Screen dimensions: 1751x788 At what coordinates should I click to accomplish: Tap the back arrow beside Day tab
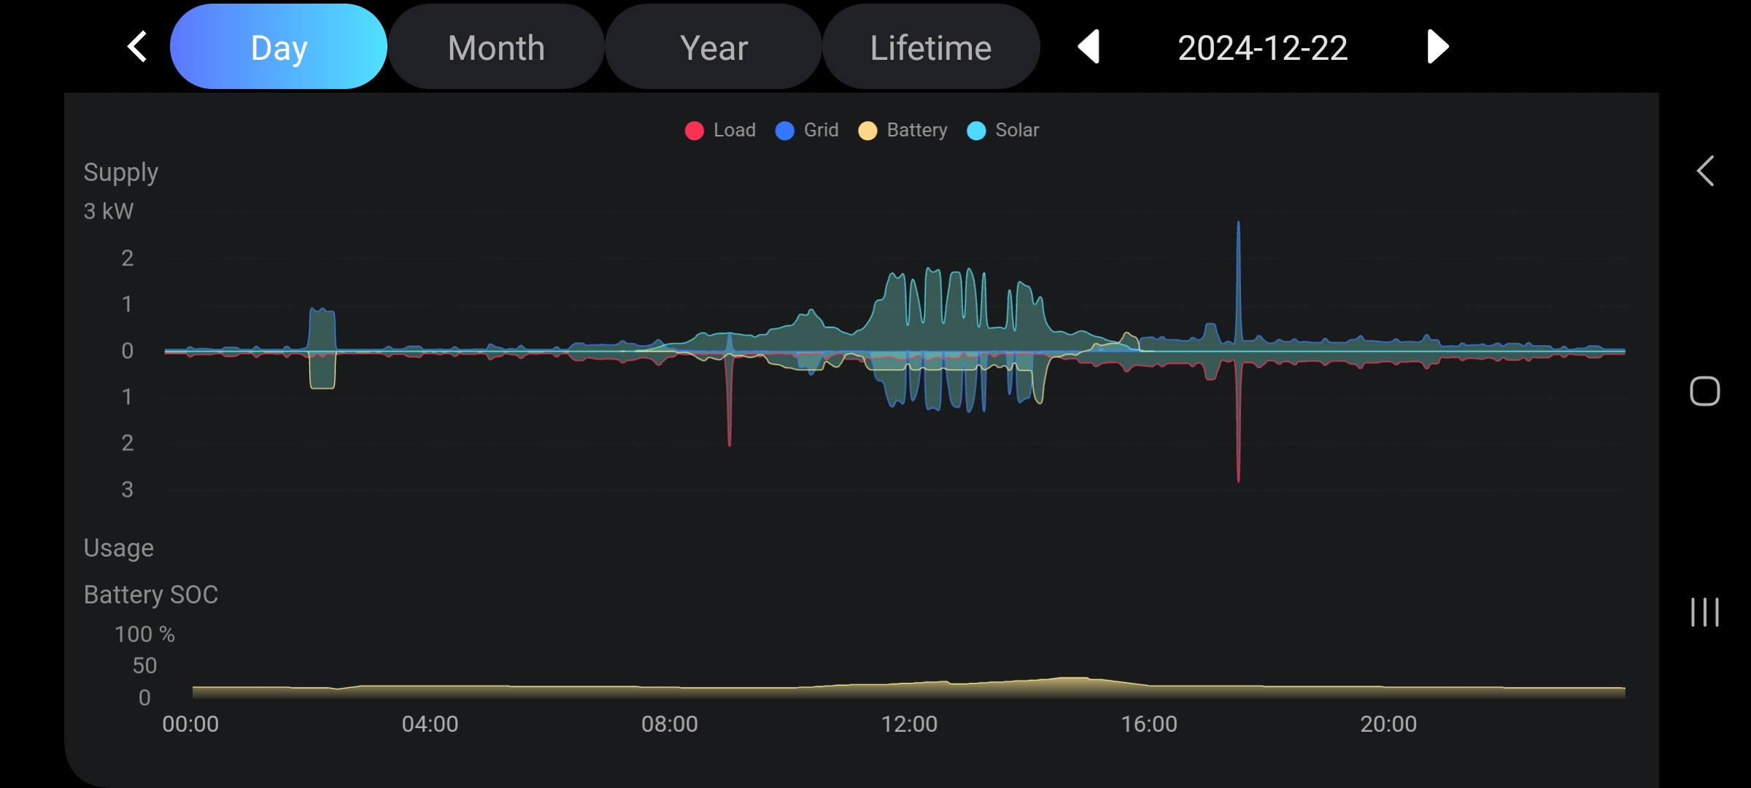point(137,47)
